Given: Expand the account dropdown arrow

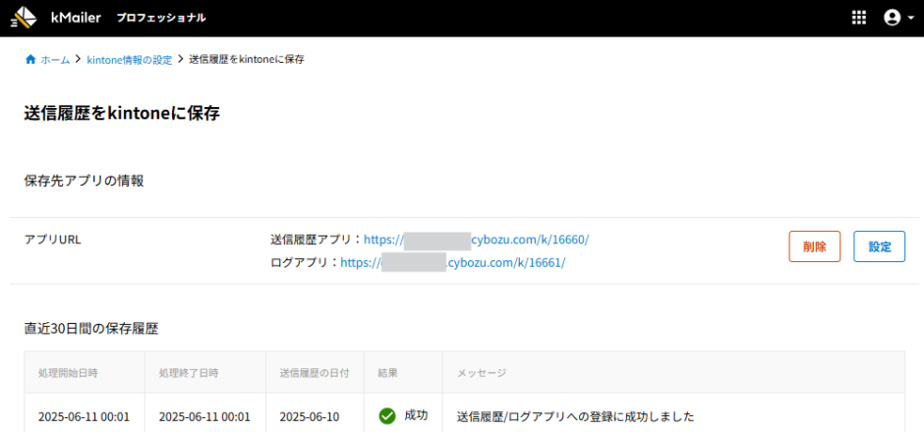Looking at the screenshot, I should (910, 18).
